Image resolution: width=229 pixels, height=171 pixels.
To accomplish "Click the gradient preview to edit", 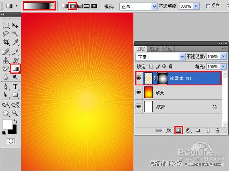I will [x=37, y=6].
